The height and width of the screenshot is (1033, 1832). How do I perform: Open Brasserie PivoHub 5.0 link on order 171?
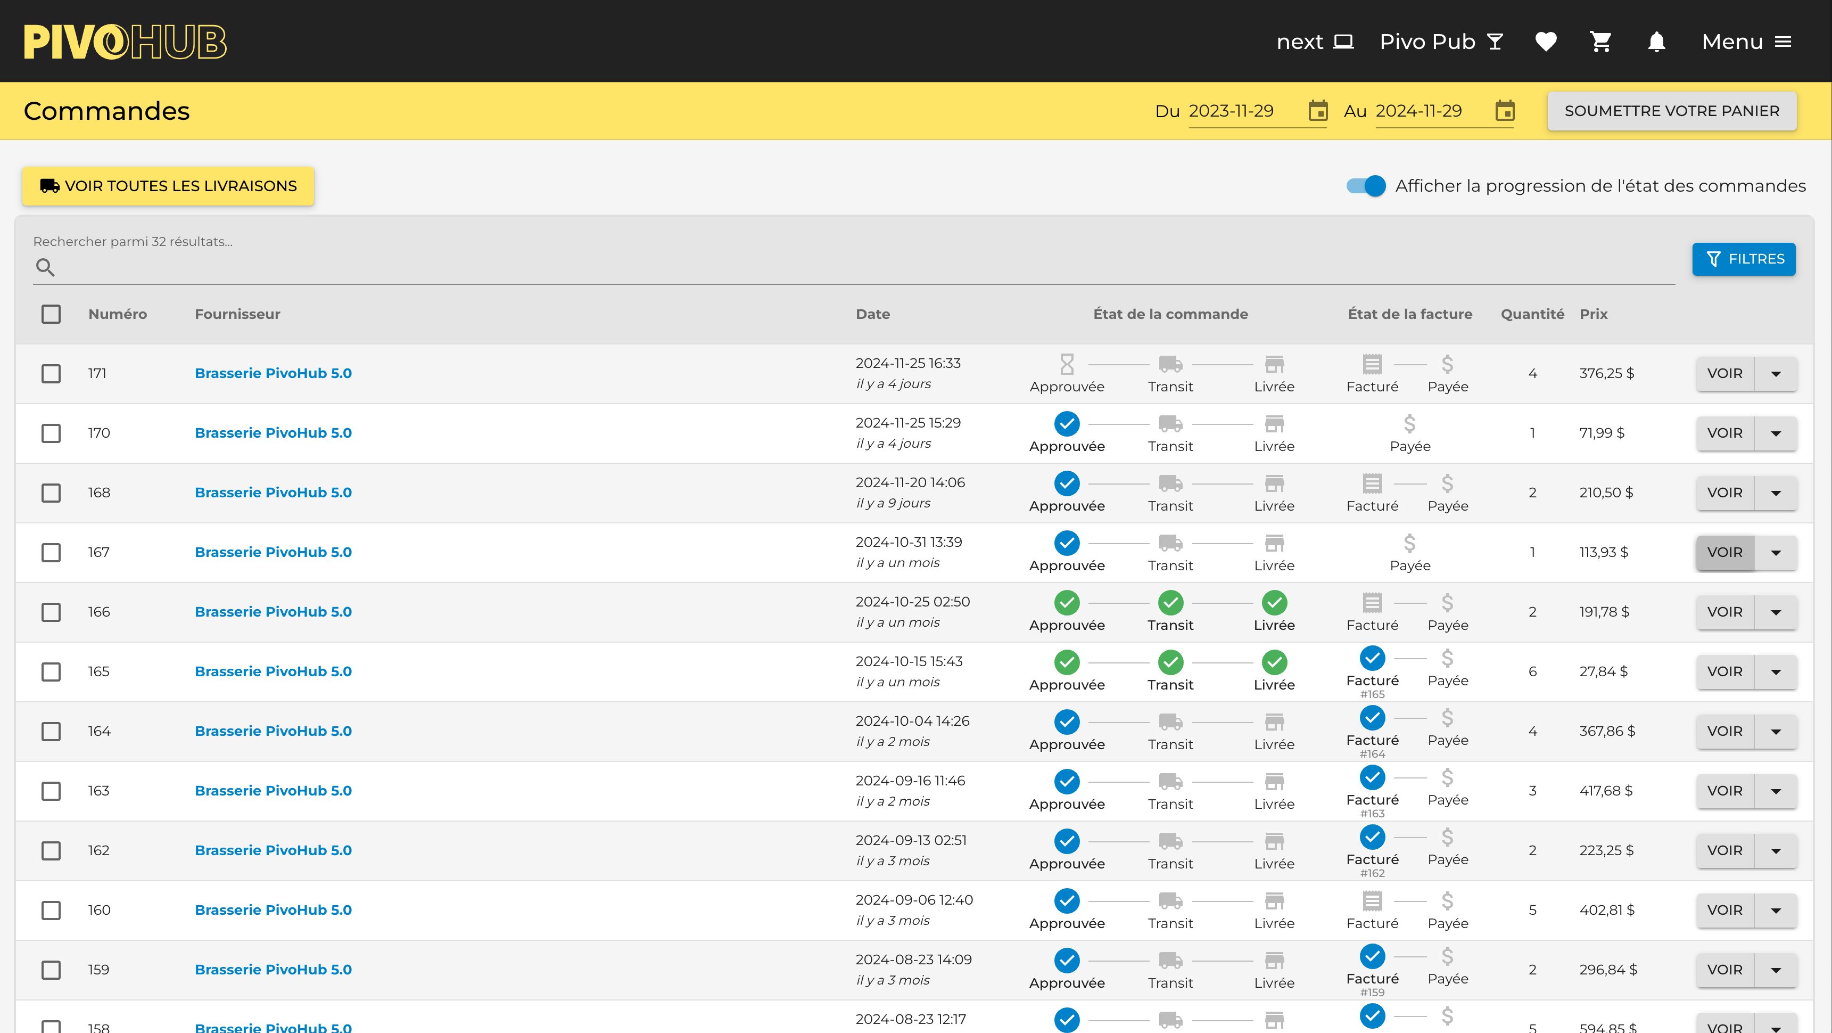[x=273, y=373]
